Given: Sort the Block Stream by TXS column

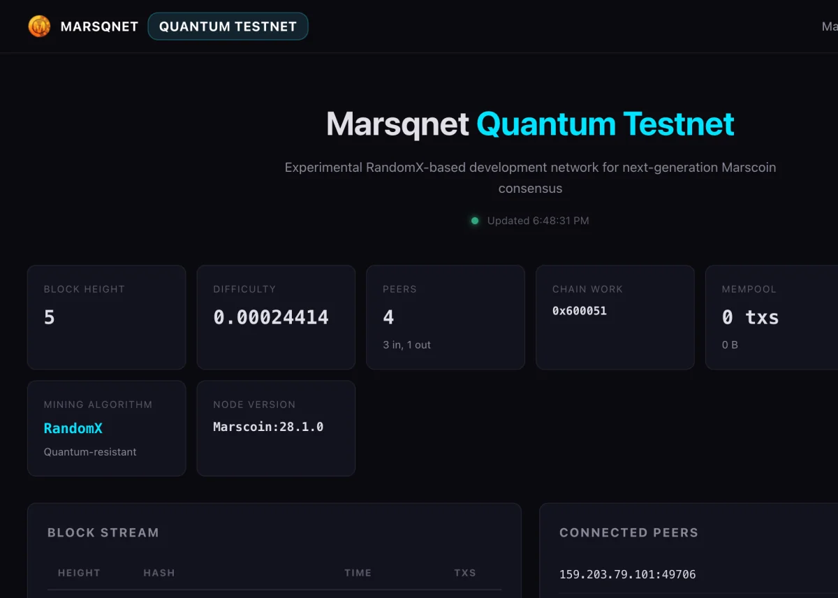Looking at the screenshot, I should (464, 572).
